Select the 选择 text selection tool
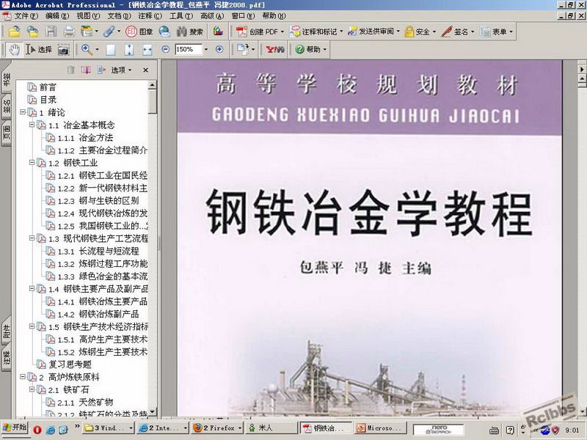Screen dimensions: 587x440 pyautogui.click(x=39, y=49)
